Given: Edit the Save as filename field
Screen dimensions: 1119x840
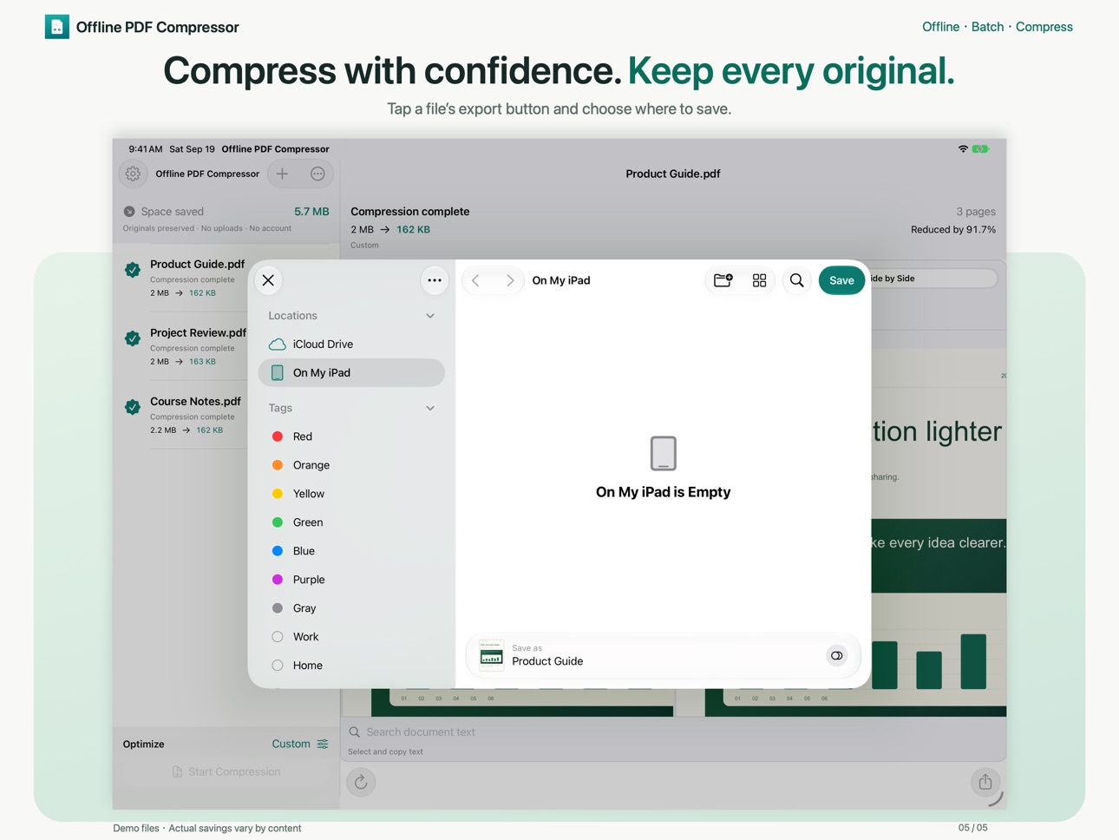Looking at the screenshot, I should click(x=663, y=656).
